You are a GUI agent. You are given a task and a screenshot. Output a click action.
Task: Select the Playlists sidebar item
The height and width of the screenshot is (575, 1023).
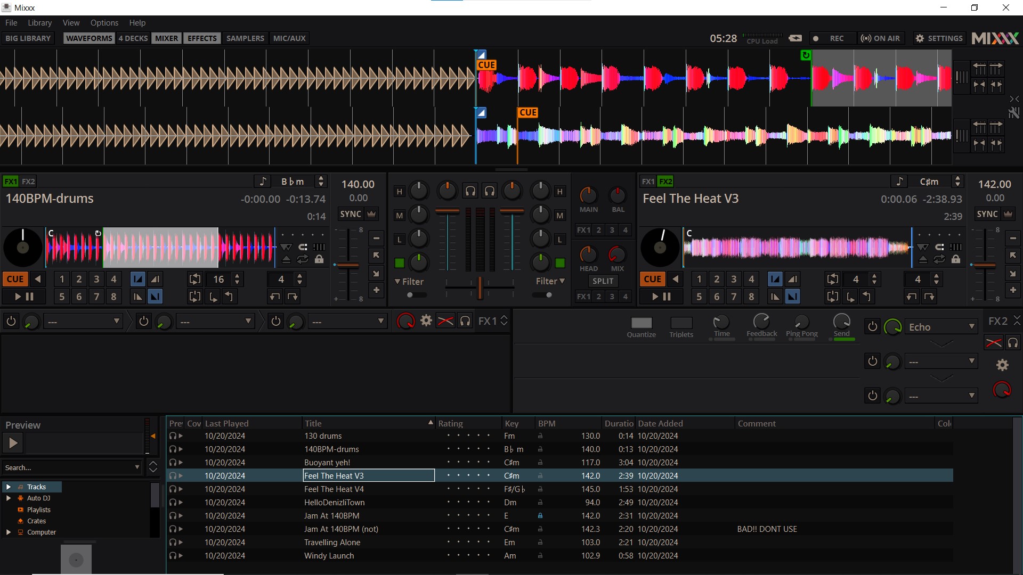[38, 510]
